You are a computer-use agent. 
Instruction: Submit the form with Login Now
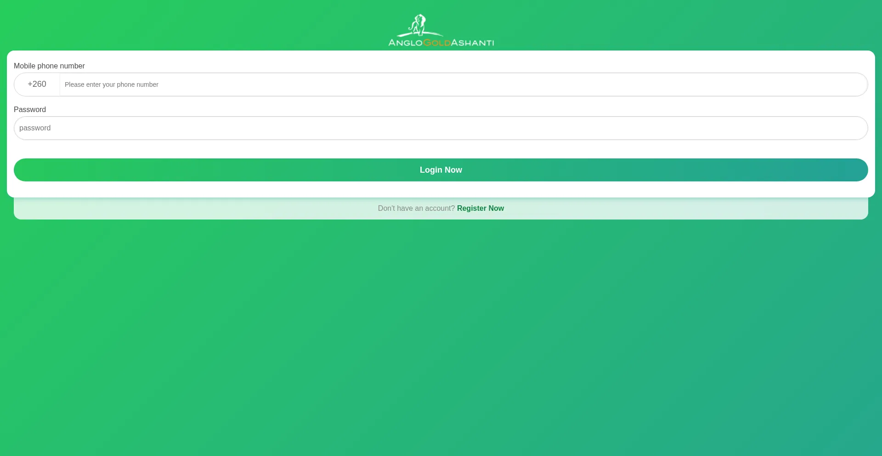441,170
